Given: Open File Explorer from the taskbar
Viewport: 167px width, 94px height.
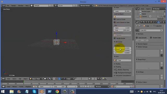Looking at the screenshot, I should point(11,92).
